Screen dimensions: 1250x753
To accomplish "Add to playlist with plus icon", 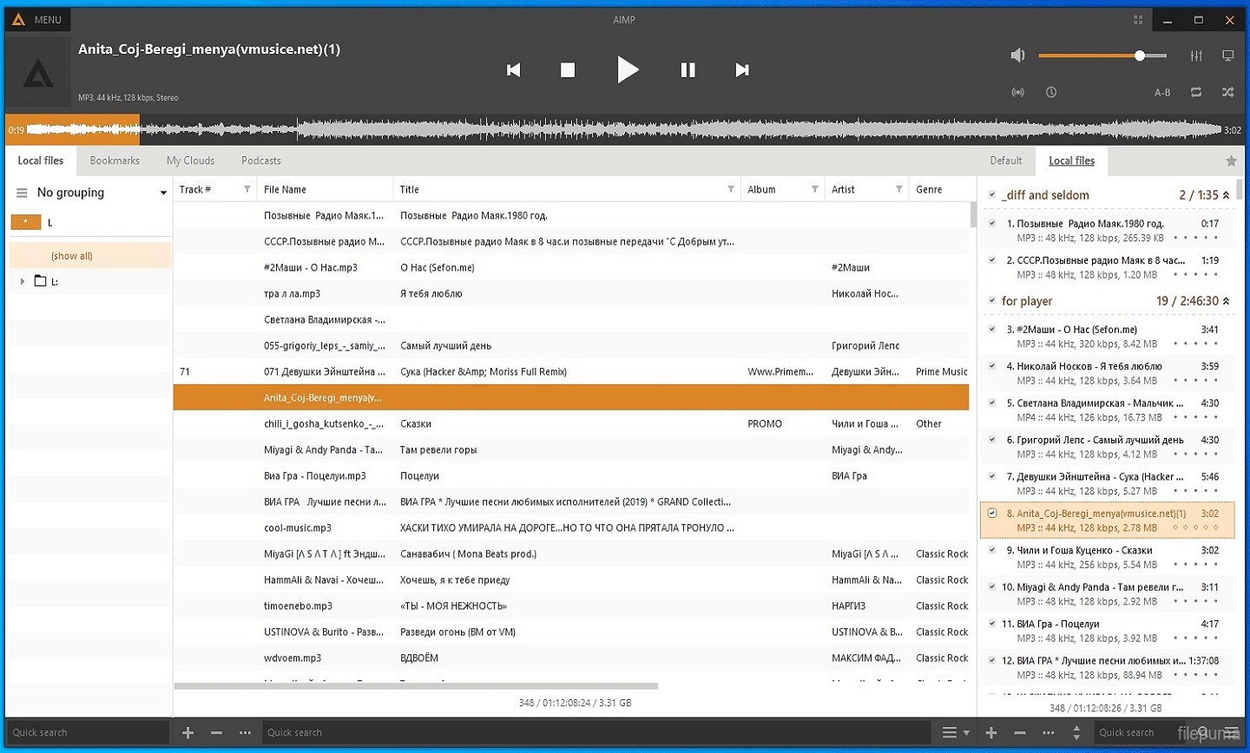I will [991, 733].
